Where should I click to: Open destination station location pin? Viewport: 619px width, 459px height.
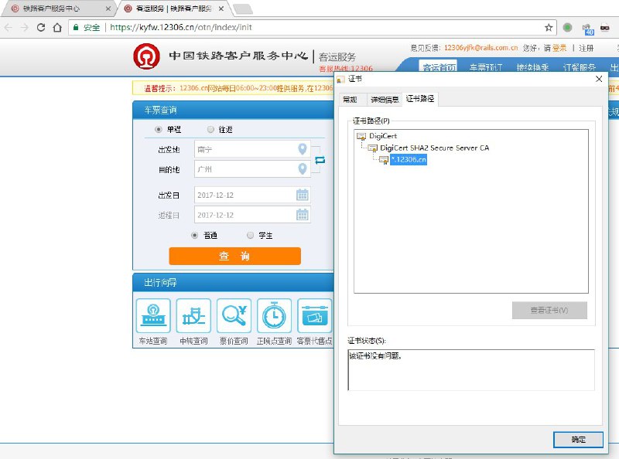tap(303, 168)
